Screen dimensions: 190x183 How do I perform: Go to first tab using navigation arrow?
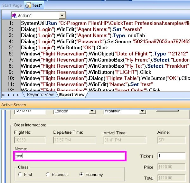point(3,95)
